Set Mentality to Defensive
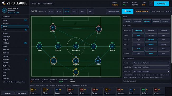The height and width of the screenshot is (96, 172). (164, 31)
